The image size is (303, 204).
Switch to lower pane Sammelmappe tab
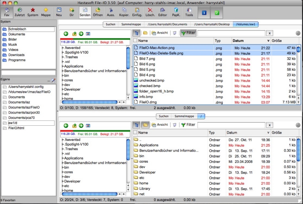[x=184, y=116]
